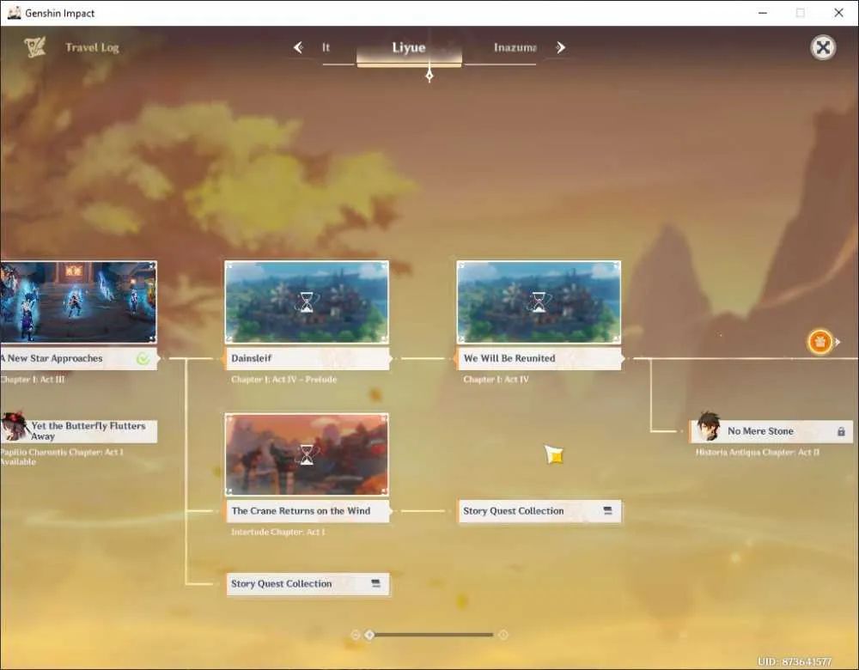Click Zhongli portrait beside No Mere Stone
Viewport: 859px width, 670px height.
[709, 426]
